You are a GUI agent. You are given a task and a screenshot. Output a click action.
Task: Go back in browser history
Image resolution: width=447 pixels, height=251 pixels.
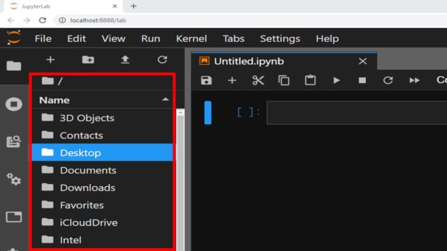11,20
